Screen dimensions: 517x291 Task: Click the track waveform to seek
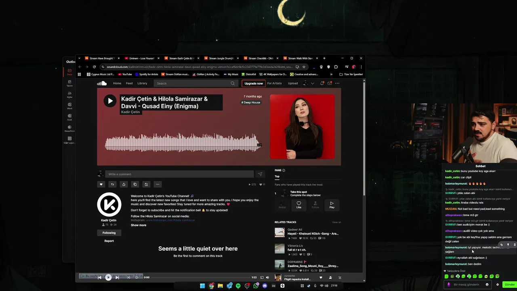183,143
